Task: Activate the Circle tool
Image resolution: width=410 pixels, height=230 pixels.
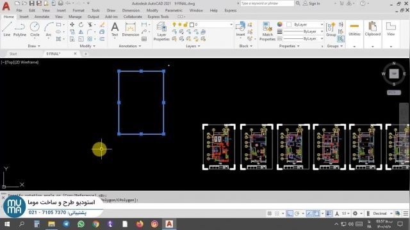Action: click(35, 29)
